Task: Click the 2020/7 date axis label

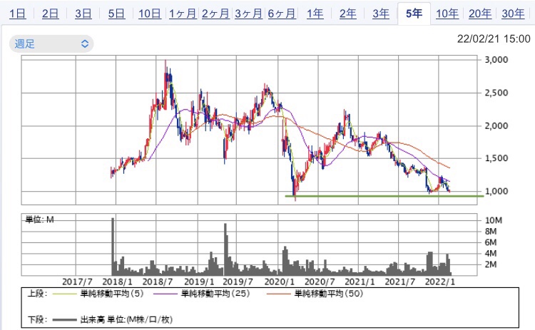Action: tap(320, 282)
